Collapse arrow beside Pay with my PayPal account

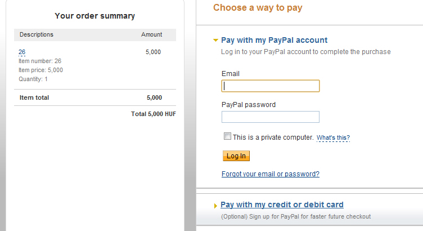coord(215,41)
